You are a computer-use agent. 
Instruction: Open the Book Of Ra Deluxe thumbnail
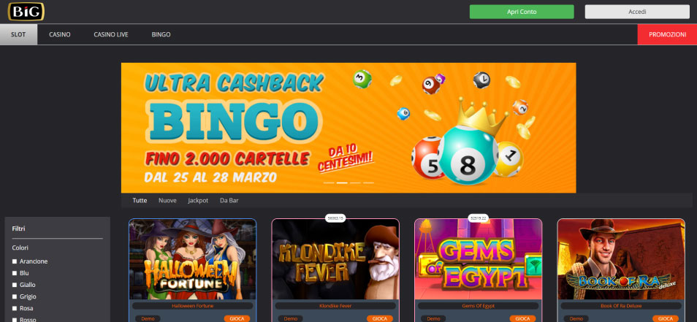(x=621, y=259)
